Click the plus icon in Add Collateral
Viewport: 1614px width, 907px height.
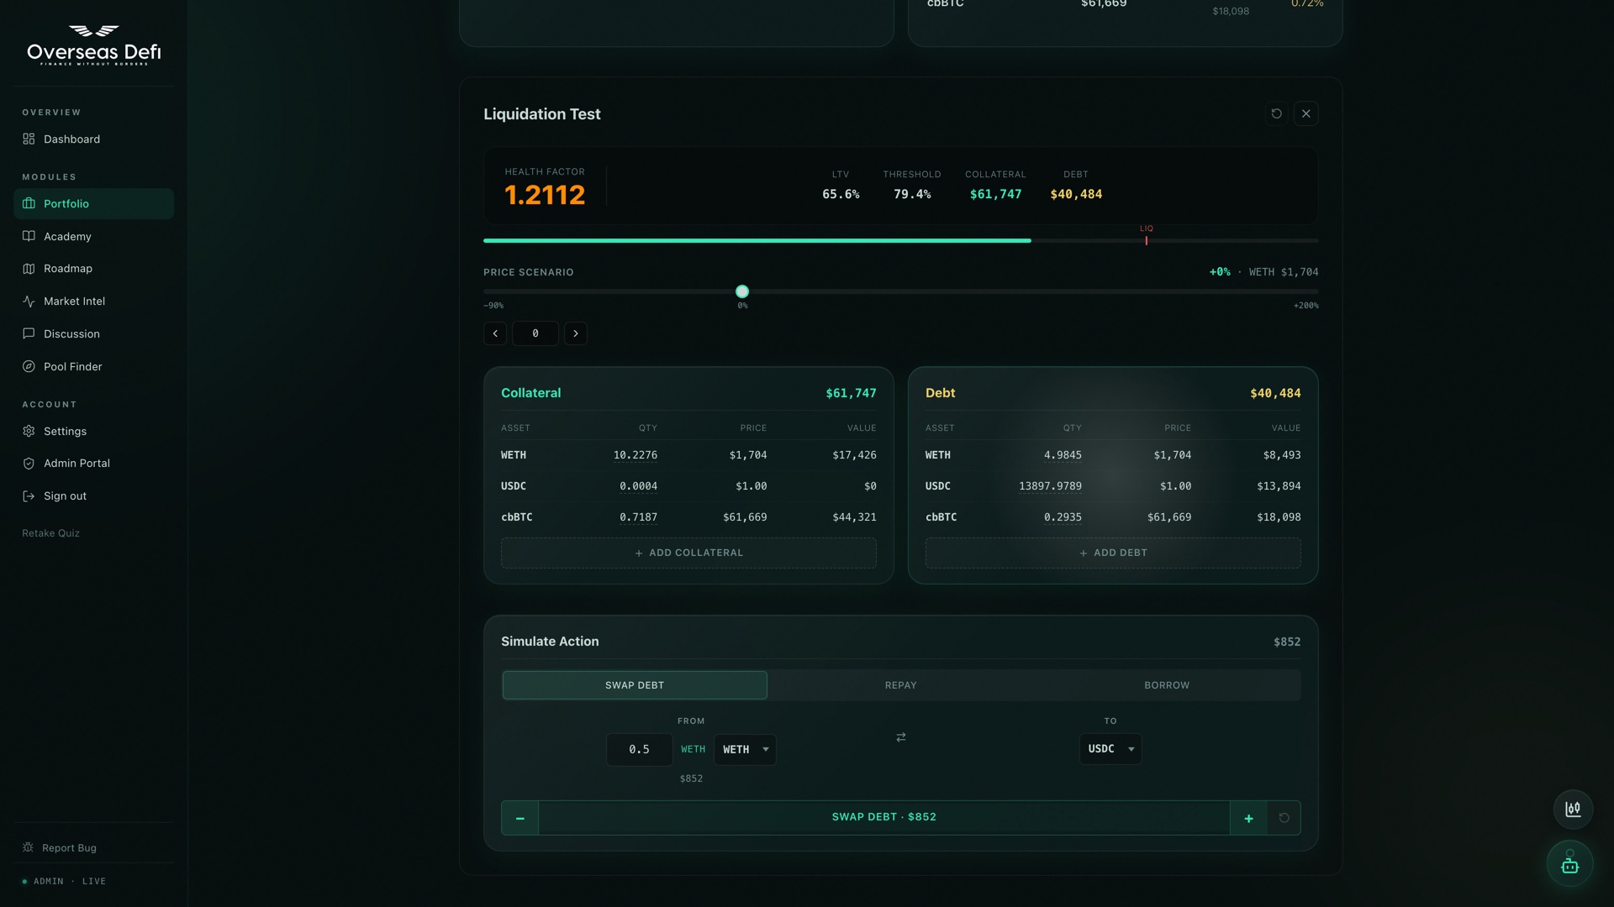click(639, 553)
